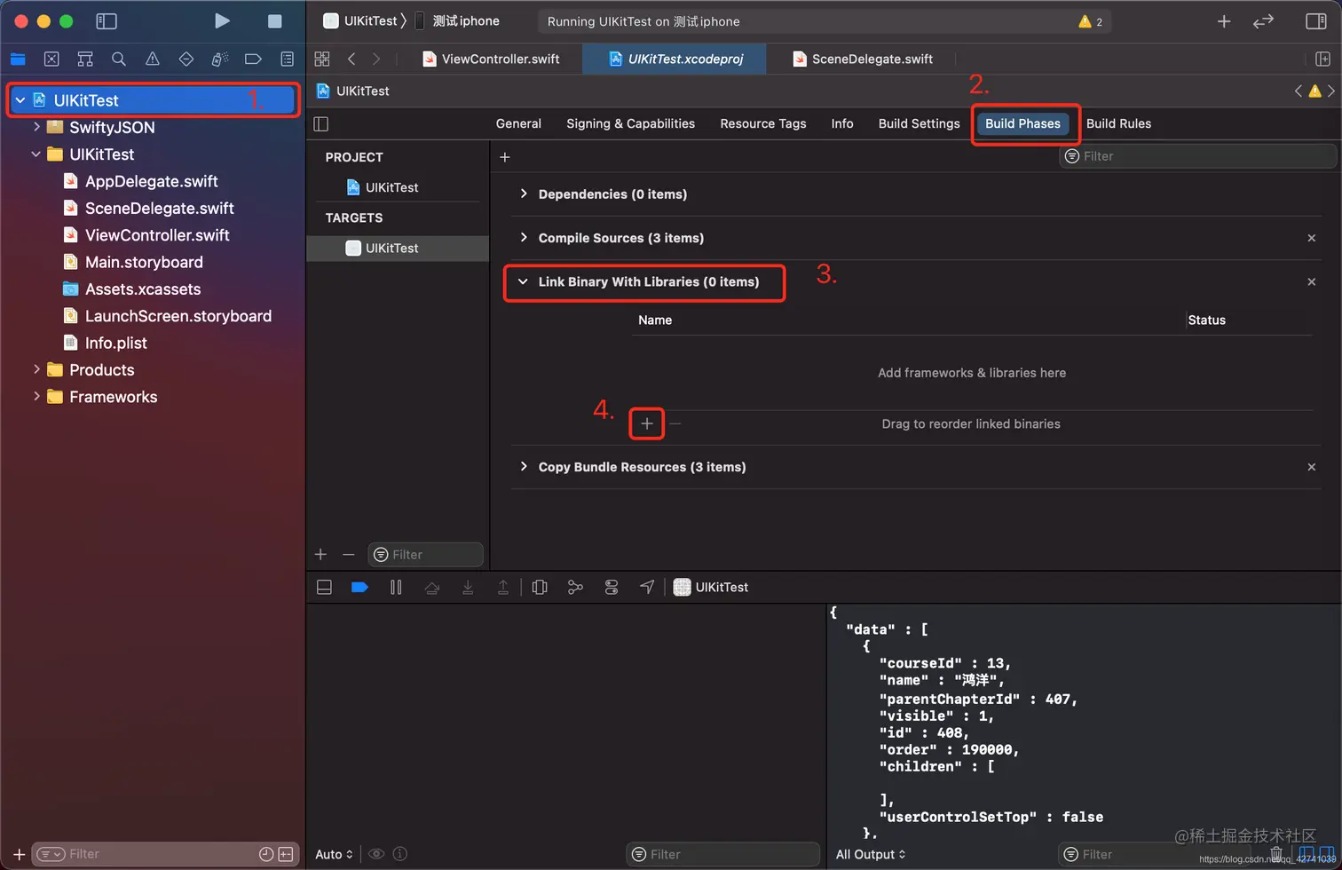
Task: Delete the Link Binary With Libraries phase
Action: pos(1312,281)
